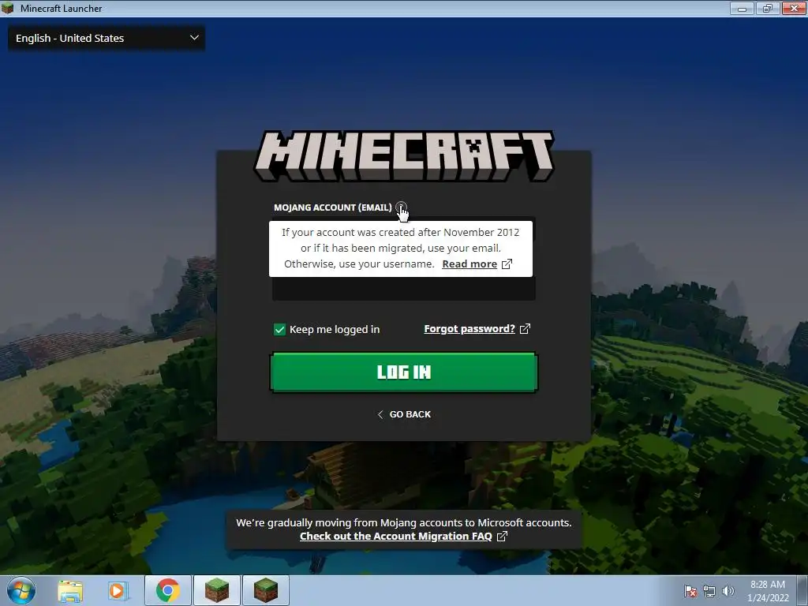The width and height of the screenshot is (808, 606).
Task: Click the MOJANG ACCOUNT (EMAIL) label
Action: pos(333,208)
